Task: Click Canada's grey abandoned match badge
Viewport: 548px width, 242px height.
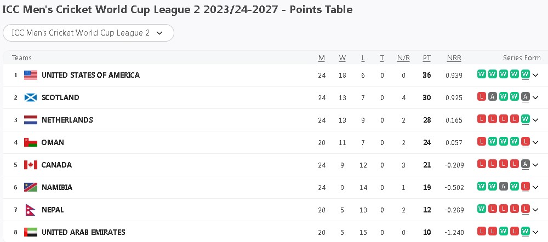Action: pos(525,164)
